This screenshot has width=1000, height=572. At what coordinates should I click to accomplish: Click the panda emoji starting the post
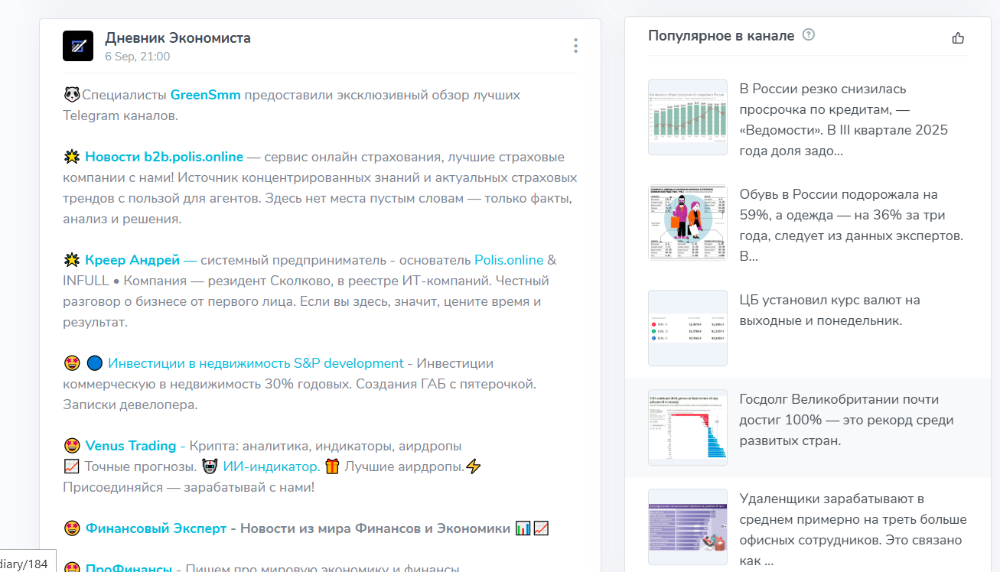[x=70, y=94]
